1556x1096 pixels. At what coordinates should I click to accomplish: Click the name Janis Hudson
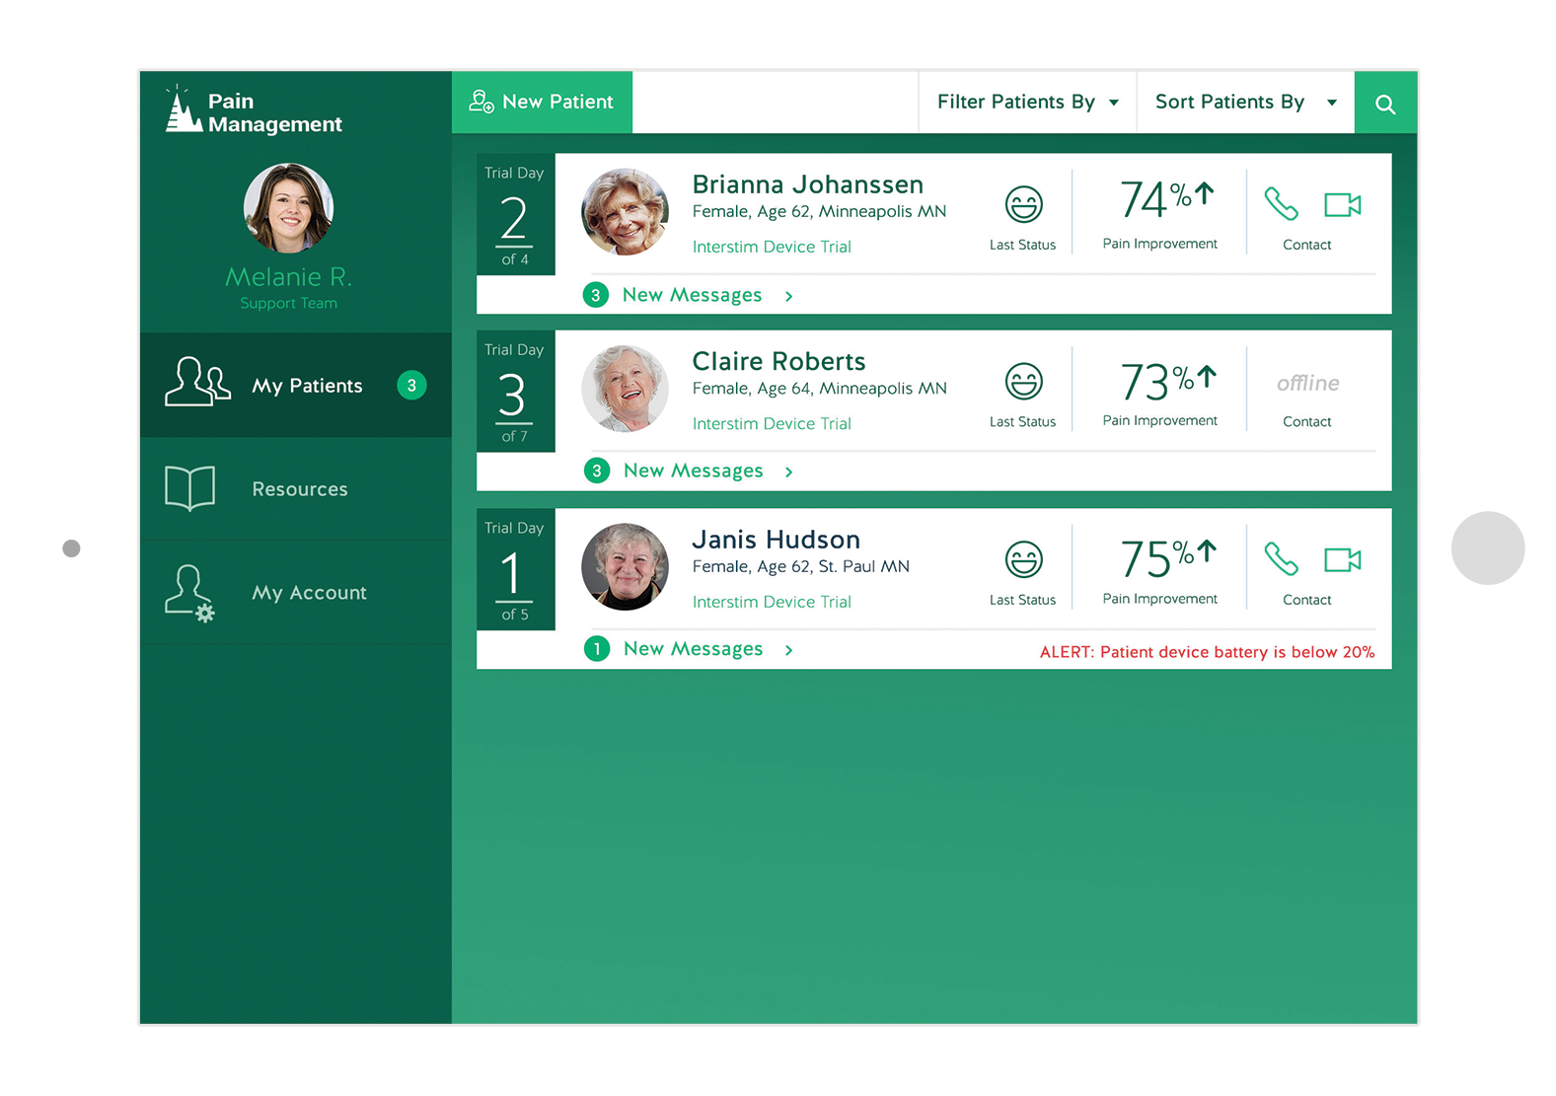pos(776,540)
